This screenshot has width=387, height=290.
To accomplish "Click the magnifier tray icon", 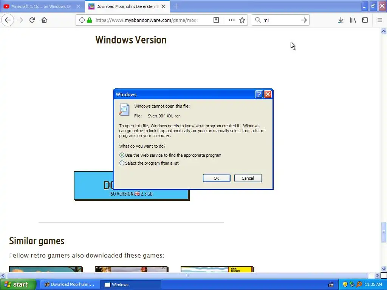I will 359,285.
